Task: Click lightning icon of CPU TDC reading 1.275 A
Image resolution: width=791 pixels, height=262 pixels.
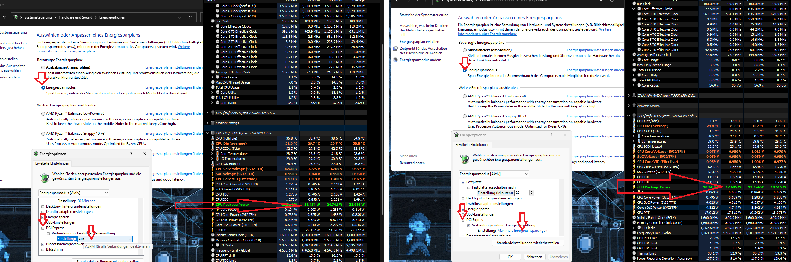Action: click(x=213, y=195)
